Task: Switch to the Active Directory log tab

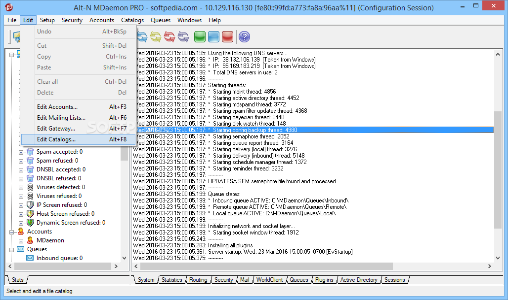Action: (x=359, y=280)
